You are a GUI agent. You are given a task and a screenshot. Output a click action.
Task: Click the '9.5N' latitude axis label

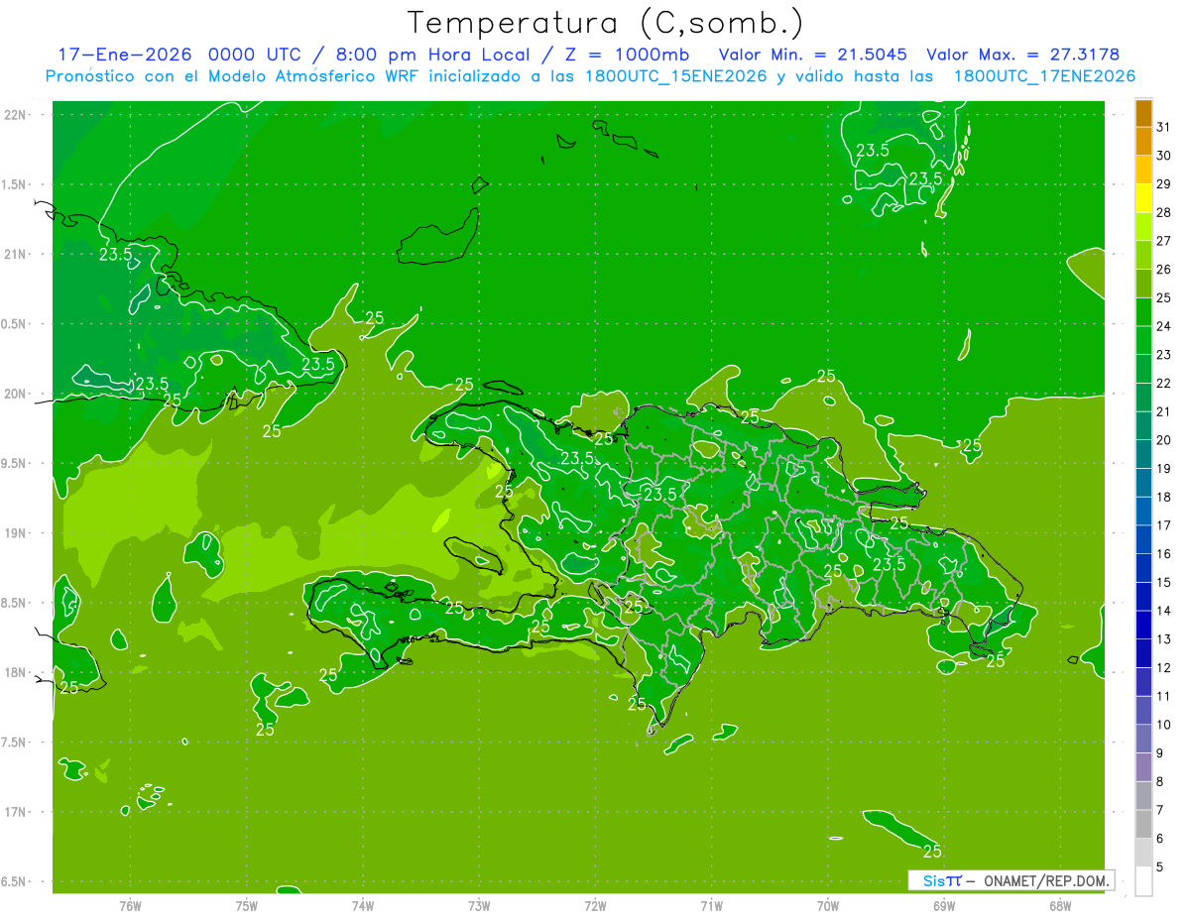(x=15, y=464)
